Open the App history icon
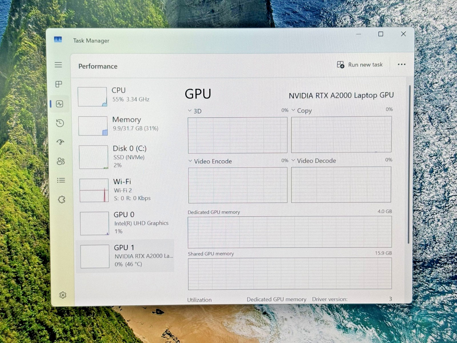The image size is (457, 343). 60,123
